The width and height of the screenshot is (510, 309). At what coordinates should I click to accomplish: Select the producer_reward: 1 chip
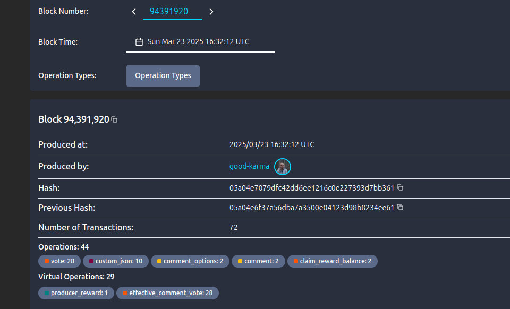pyautogui.click(x=76, y=293)
